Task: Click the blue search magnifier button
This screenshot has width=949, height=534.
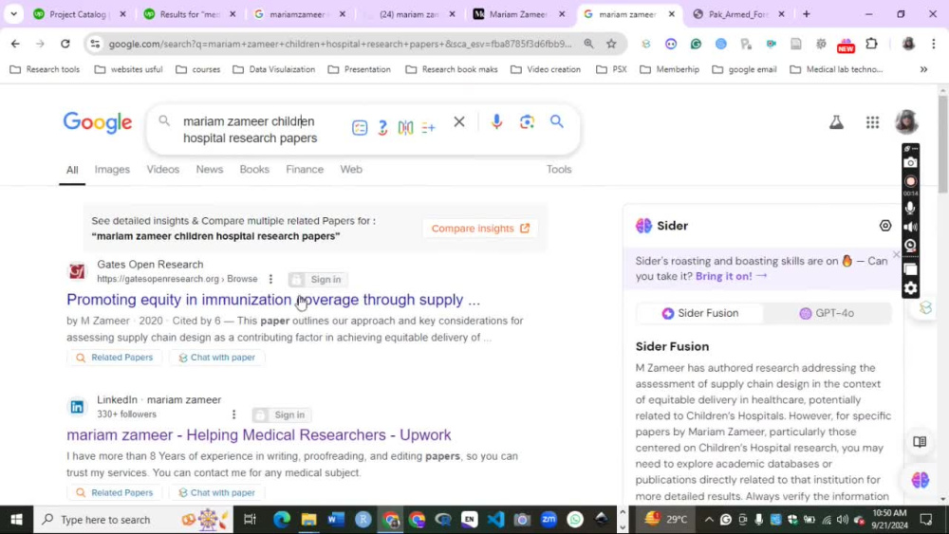Action: 557,121
